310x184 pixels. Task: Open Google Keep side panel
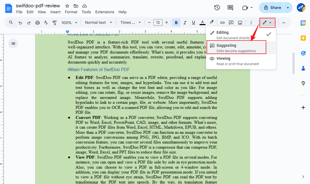tap(303, 38)
